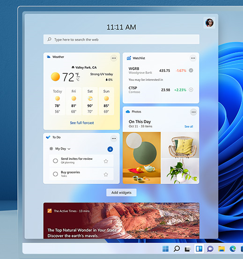Switch temperature unit to °F
The width and height of the screenshot is (243, 259).
tap(78, 75)
